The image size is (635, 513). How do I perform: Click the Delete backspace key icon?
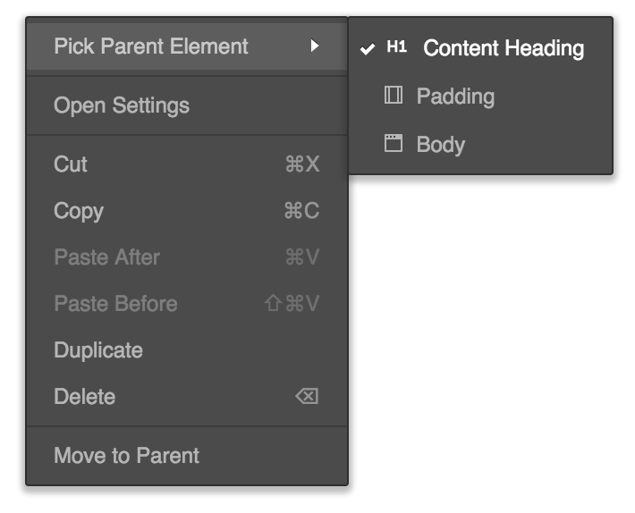coord(307,396)
